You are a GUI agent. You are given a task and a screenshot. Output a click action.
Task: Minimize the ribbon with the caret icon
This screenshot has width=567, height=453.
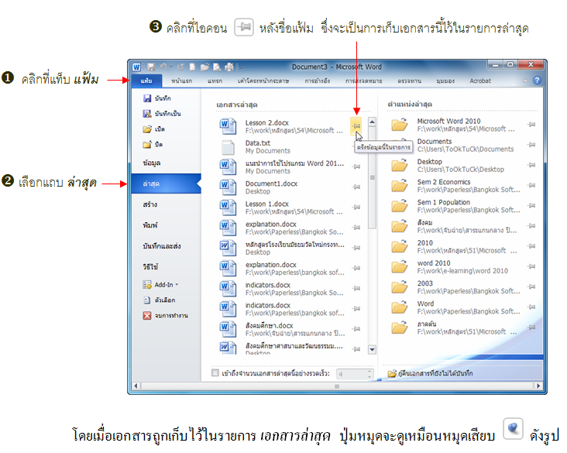[x=525, y=81]
